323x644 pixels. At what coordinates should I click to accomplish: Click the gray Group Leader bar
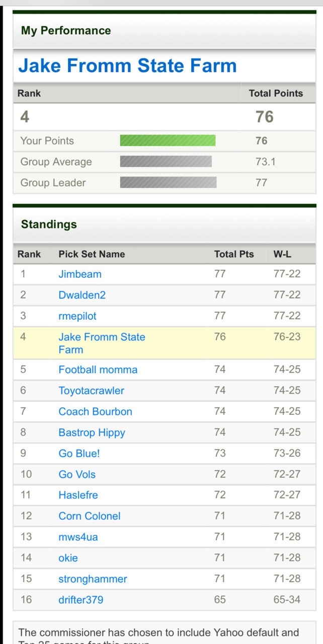click(168, 182)
